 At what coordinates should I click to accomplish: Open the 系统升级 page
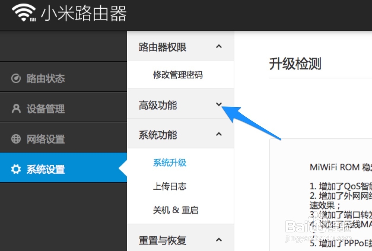[169, 163]
